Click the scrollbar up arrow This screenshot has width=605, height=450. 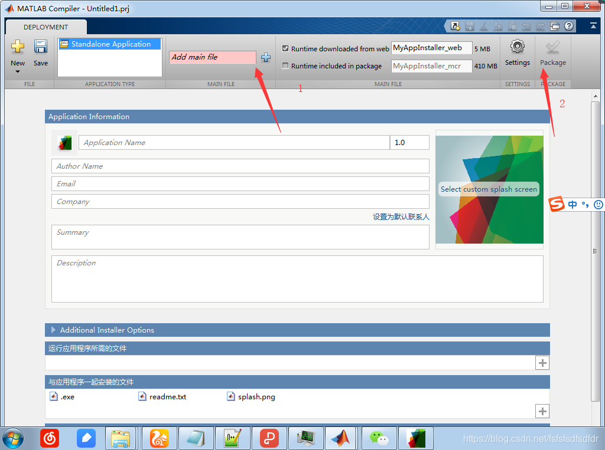point(596,96)
